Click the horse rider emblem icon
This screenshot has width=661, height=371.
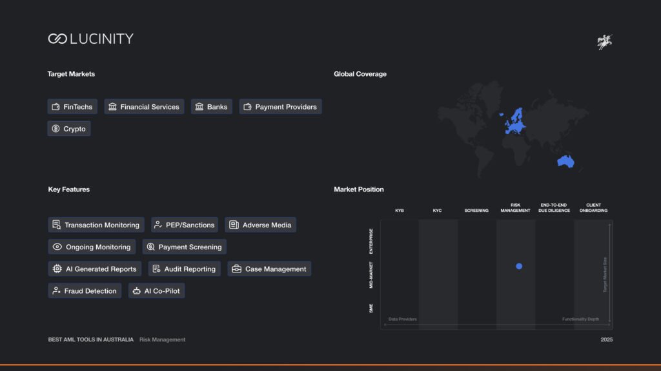604,42
